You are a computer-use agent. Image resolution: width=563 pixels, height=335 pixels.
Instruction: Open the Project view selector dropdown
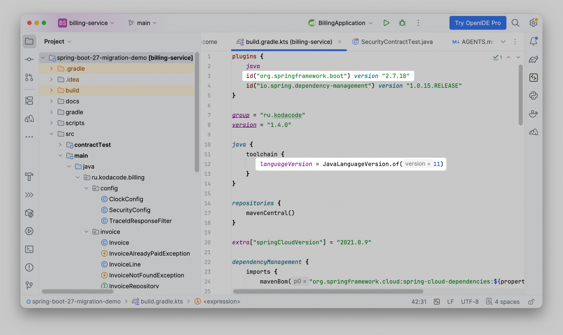(58, 42)
